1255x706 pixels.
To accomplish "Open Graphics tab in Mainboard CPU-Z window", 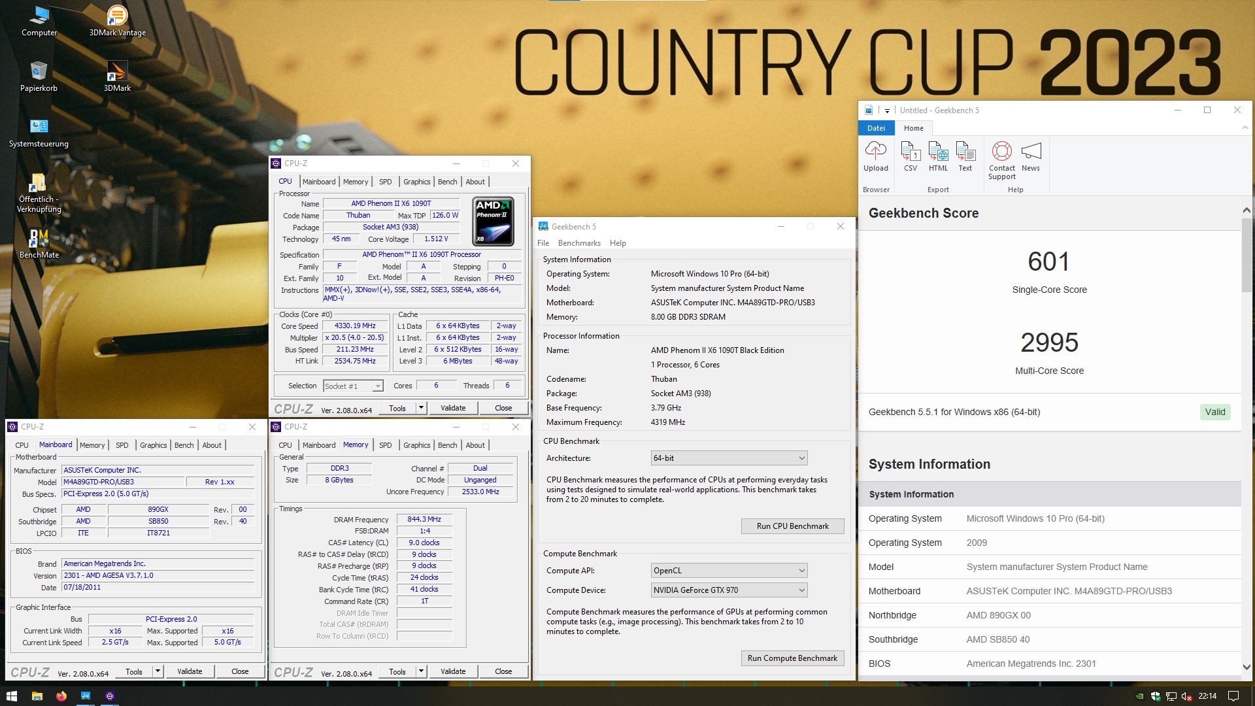I will (x=154, y=445).
